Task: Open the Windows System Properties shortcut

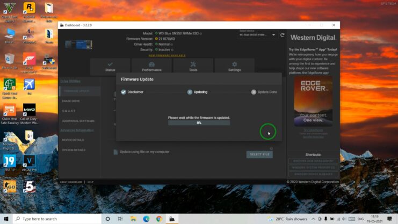Action: click(x=313, y=168)
